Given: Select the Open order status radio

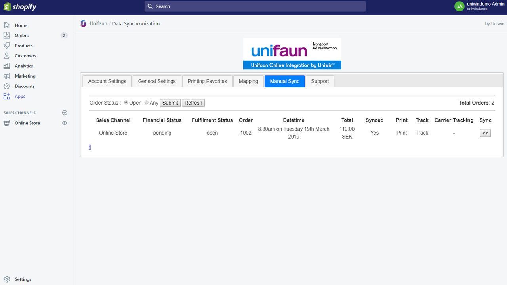Looking at the screenshot, I should pos(126,103).
